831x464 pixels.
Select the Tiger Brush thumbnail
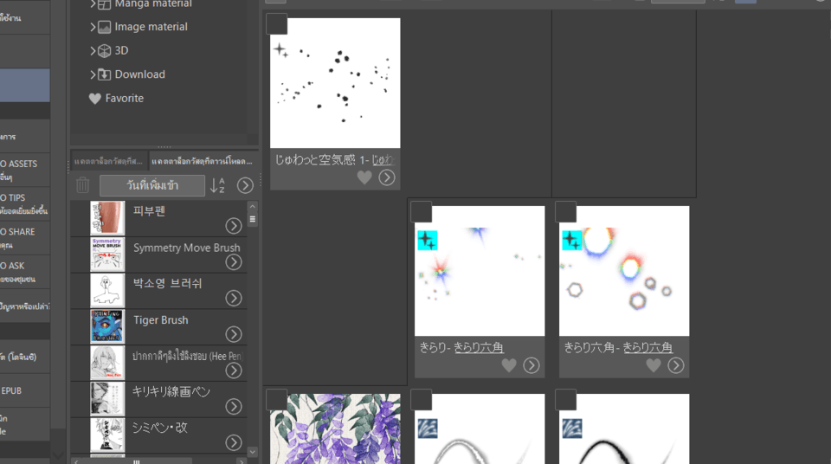(107, 326)
